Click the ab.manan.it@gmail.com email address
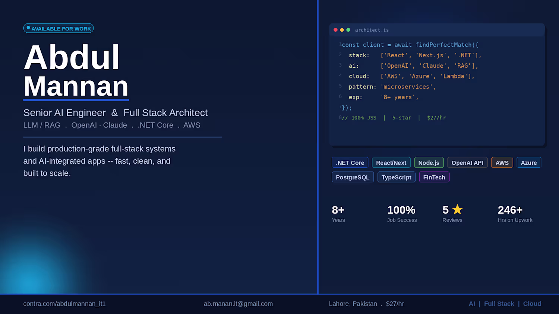Screen dimensions: 559x314 pos(238,304)
